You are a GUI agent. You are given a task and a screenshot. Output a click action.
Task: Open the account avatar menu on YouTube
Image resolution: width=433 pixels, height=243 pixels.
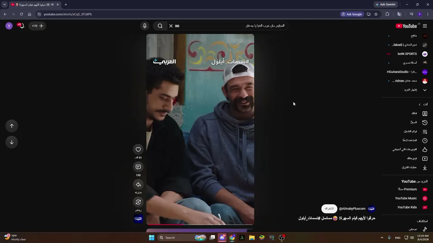tap(9, 26)
